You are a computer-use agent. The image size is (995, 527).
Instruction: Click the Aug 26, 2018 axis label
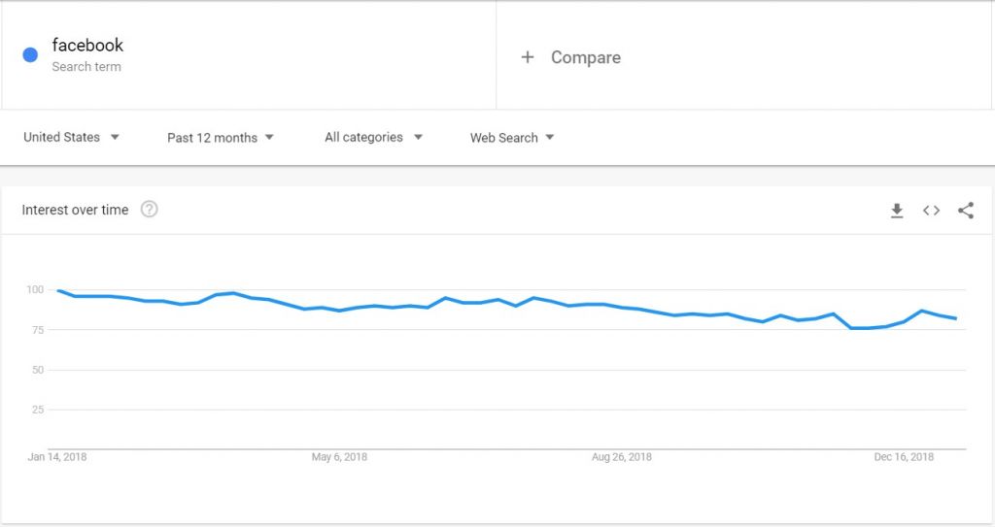point(622,457)
